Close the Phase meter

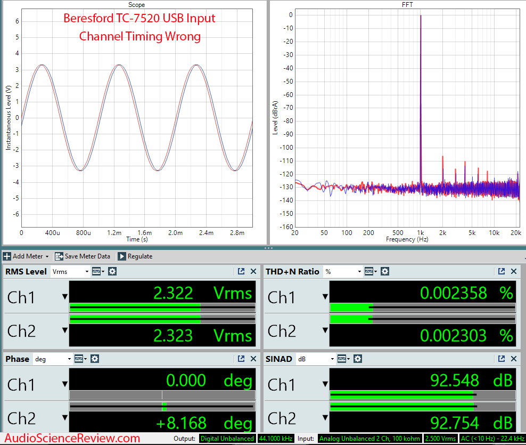[x=253, y=359]
